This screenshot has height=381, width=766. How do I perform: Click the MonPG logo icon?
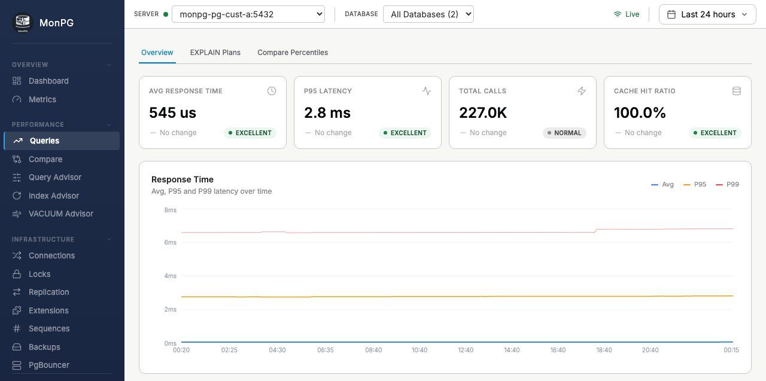[22, 23]
